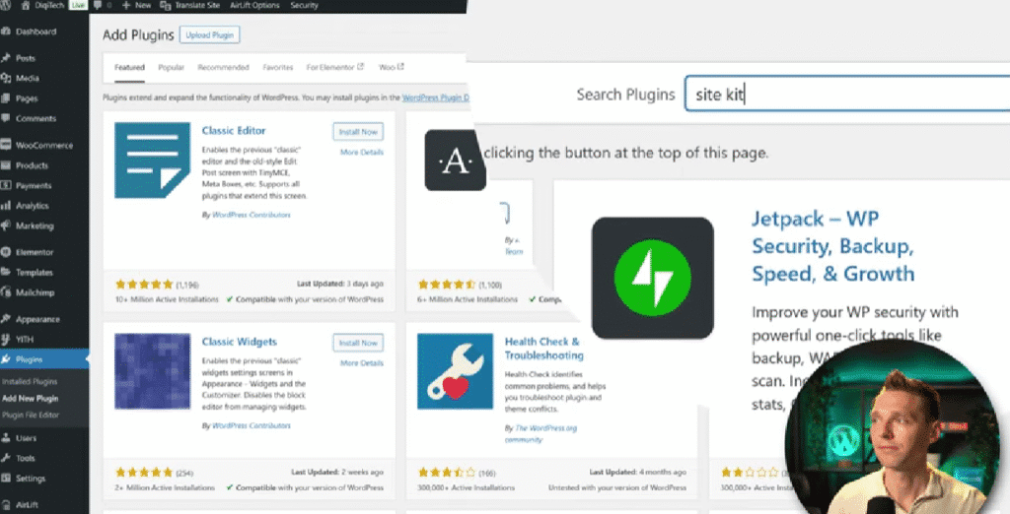Open the Classic Editor title link
The image size is (1010, 514).
[x=234, y=131]
